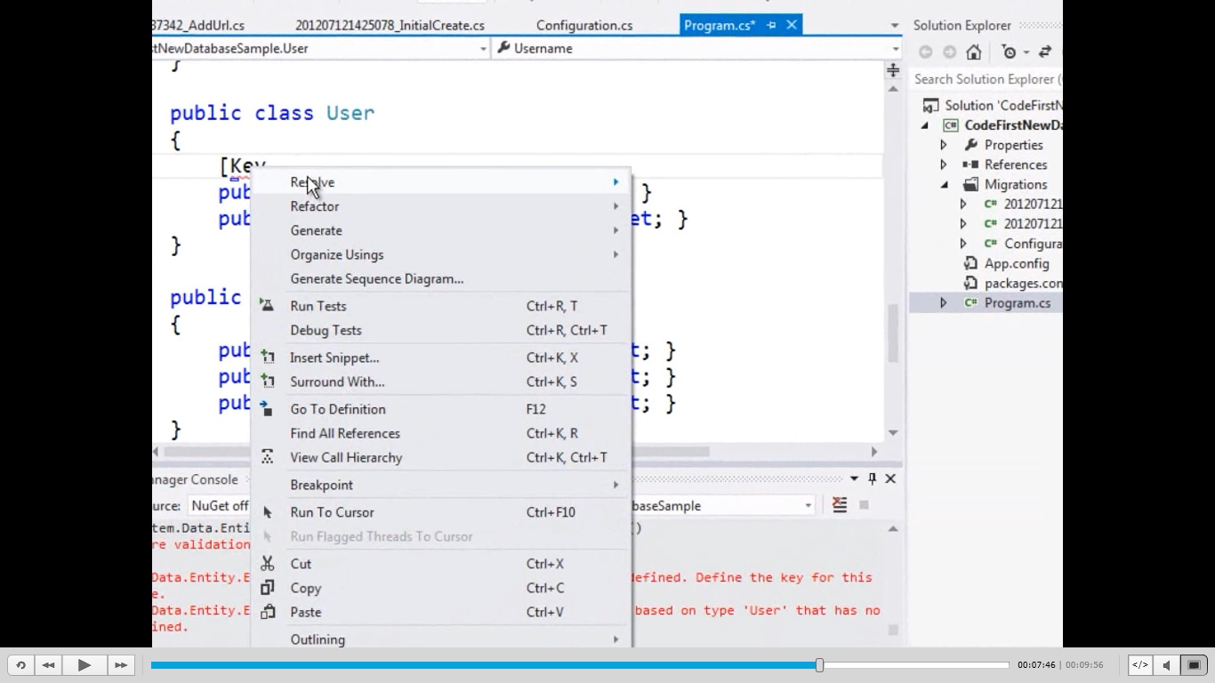Click the embed code icon
This screenshot has height=683, width=1215.
[x=1140, y=664]
